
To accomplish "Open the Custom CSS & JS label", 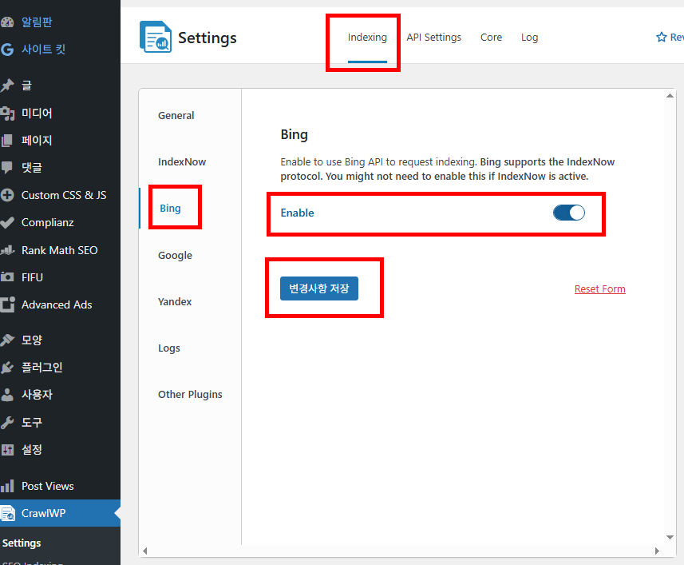I will tap(64, 195).
